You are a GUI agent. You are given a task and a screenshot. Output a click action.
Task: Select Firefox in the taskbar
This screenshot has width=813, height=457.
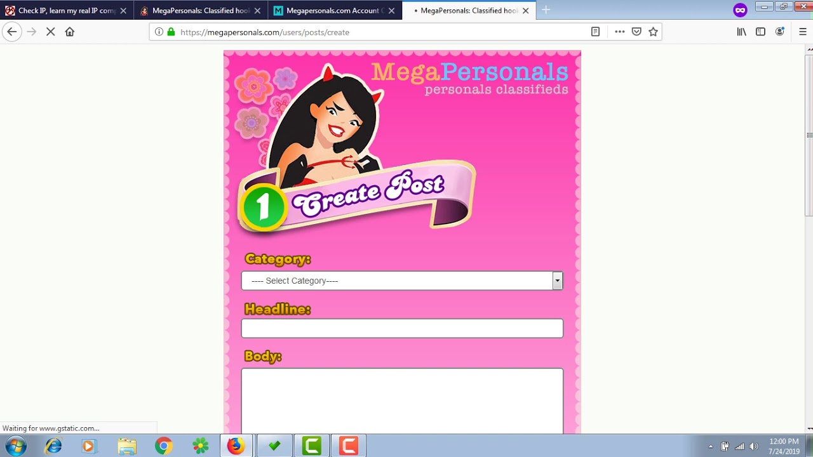click(x=236, y=446)
